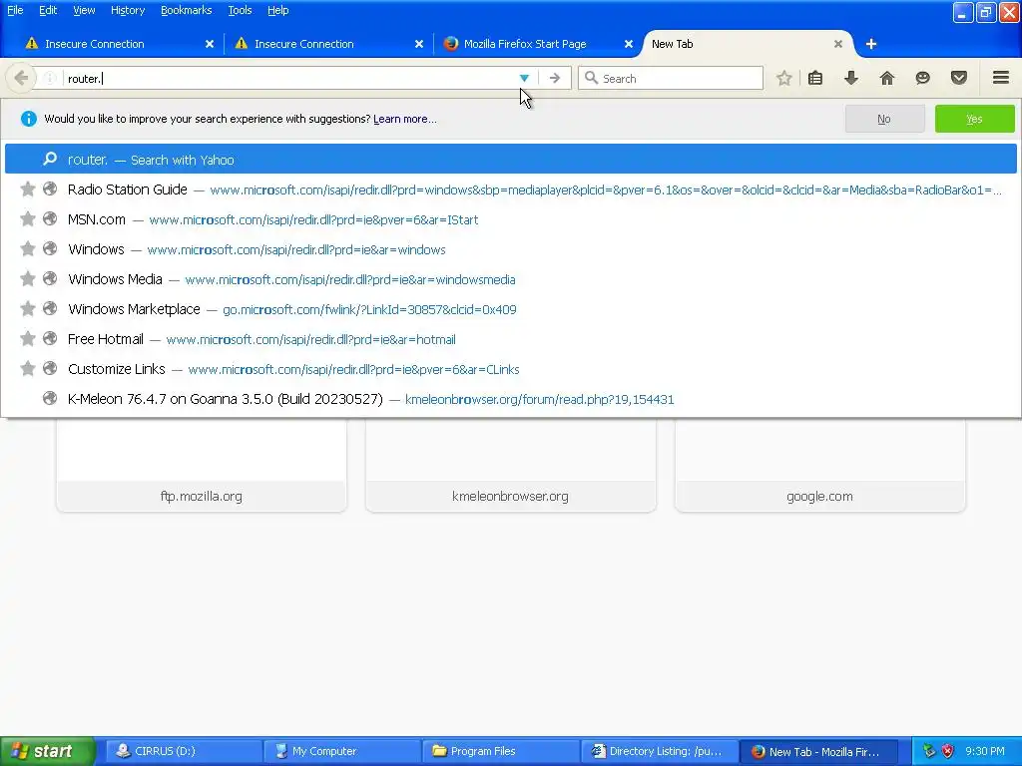Open the View menu

(x=84, y=10)
